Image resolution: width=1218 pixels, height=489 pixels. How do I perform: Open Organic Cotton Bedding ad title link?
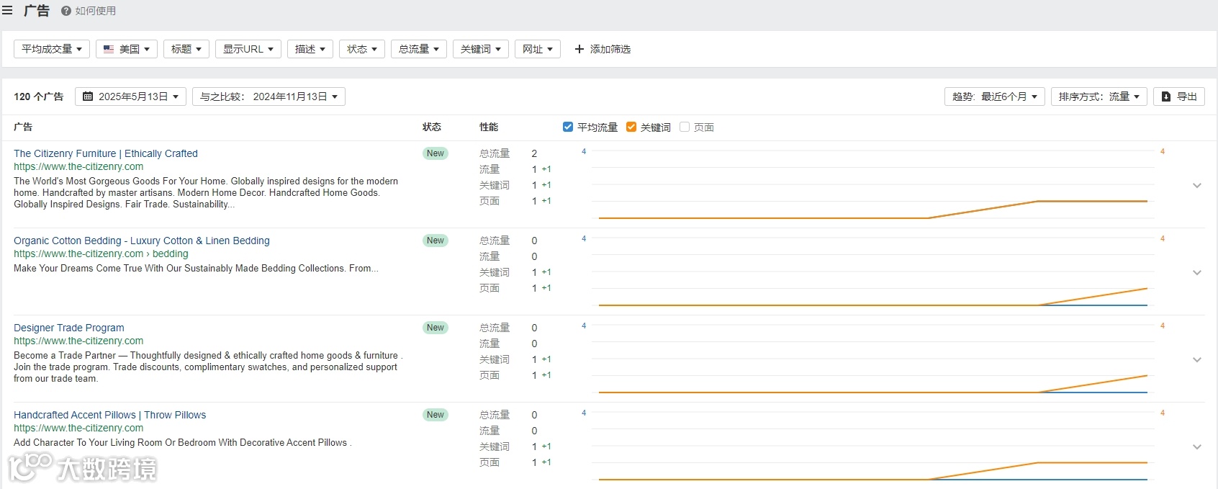[x=142, y=241]
